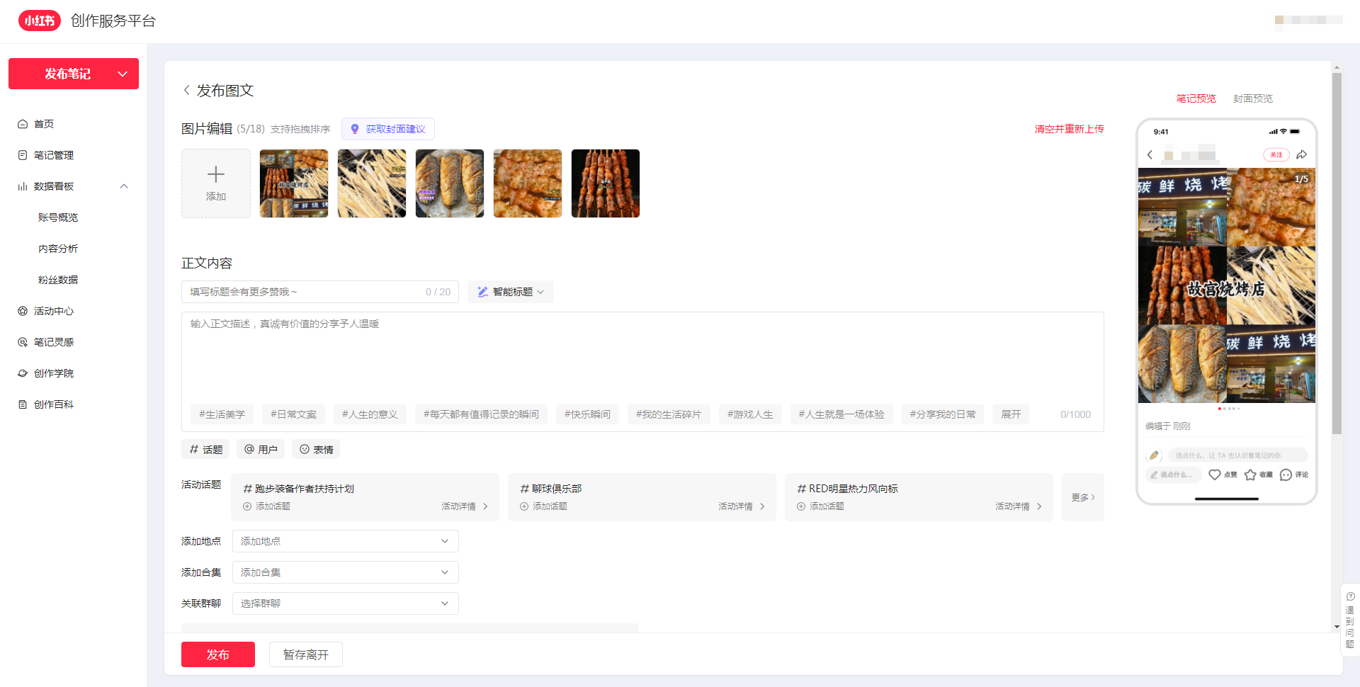The width and height of the screenshot is (1360, 687).
Task: Click the vertical page scrollbar
Action: pyautogui.click(x=1337, y=253)
